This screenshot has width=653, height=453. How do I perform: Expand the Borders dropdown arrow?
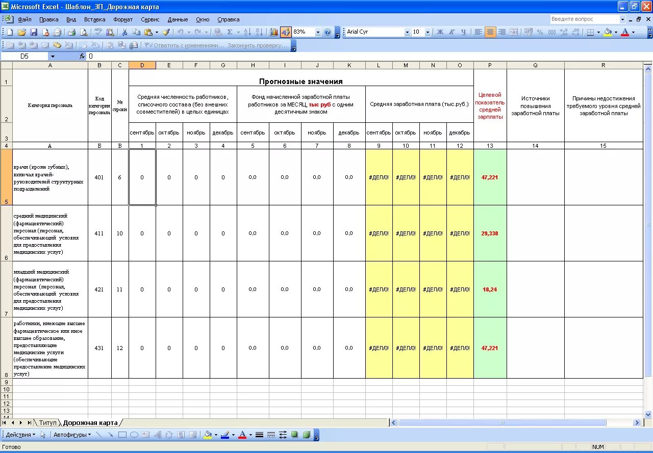pyautogui.click(x=598, y=32)
